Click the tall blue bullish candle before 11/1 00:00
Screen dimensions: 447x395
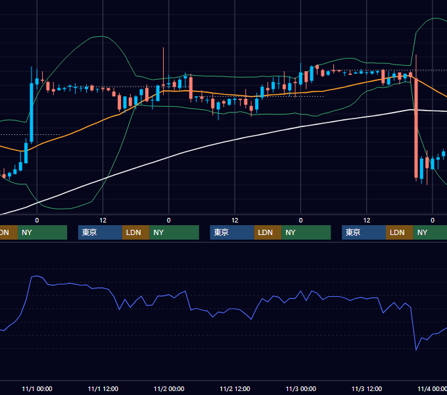(x=32, y=112)
